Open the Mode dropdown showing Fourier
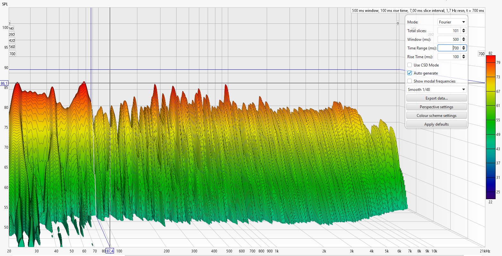This screenshot has height=256, width=502. point(452,22)
